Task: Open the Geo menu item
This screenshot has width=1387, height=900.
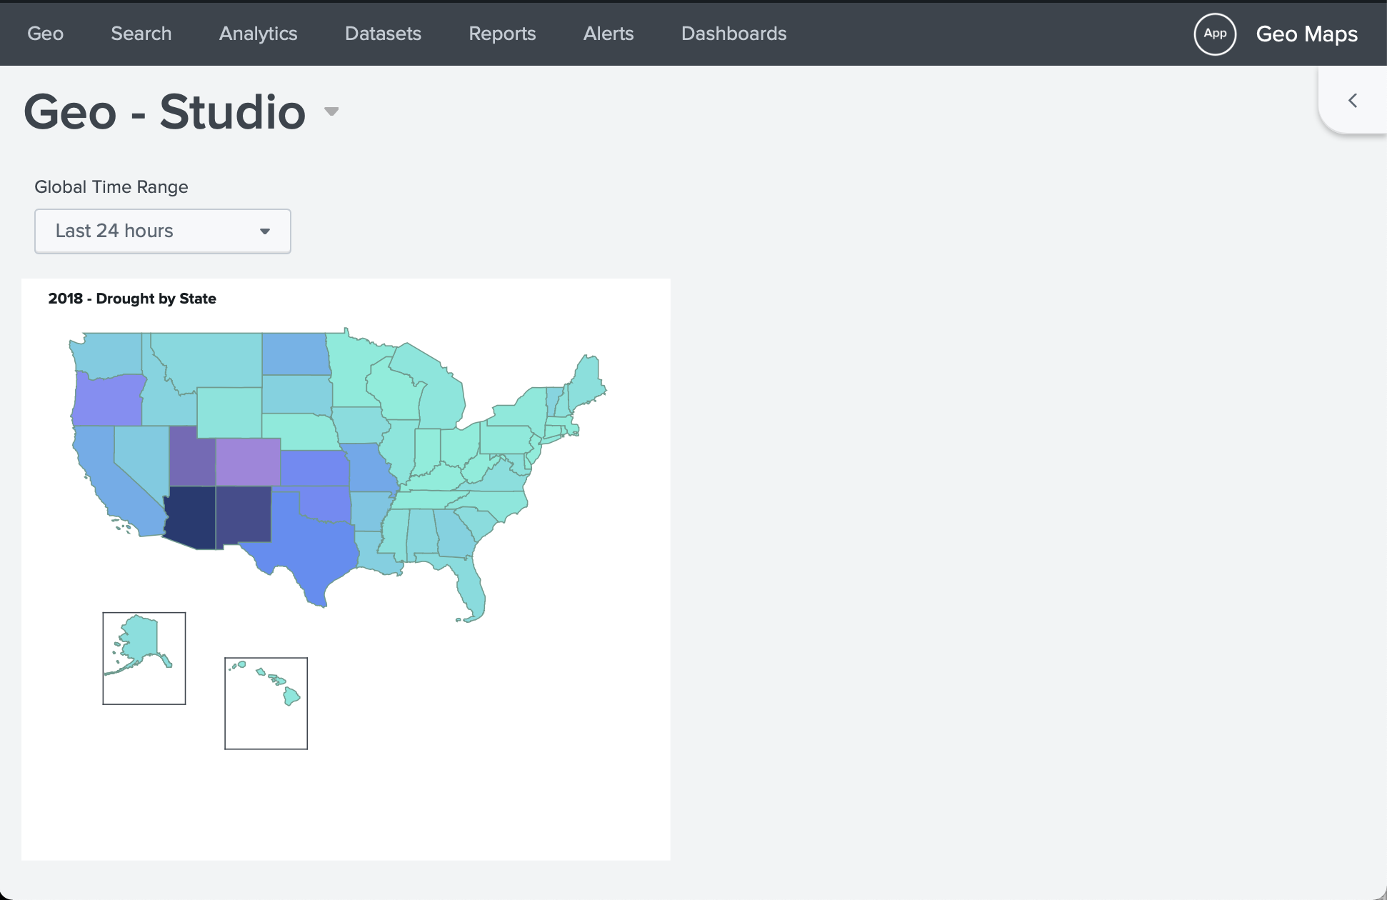Action: point(45,34)
